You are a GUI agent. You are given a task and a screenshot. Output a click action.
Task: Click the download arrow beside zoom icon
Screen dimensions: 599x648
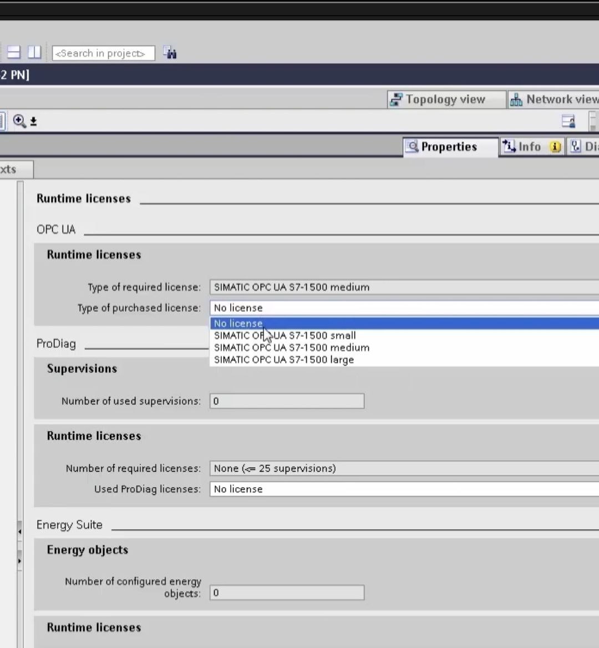pyautogui.click(x=33, y=121)
